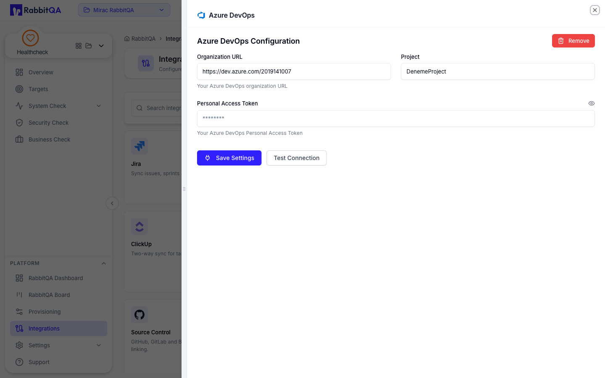Grab the panel resize handle
The image size is (605, 378).
[184, 189]
